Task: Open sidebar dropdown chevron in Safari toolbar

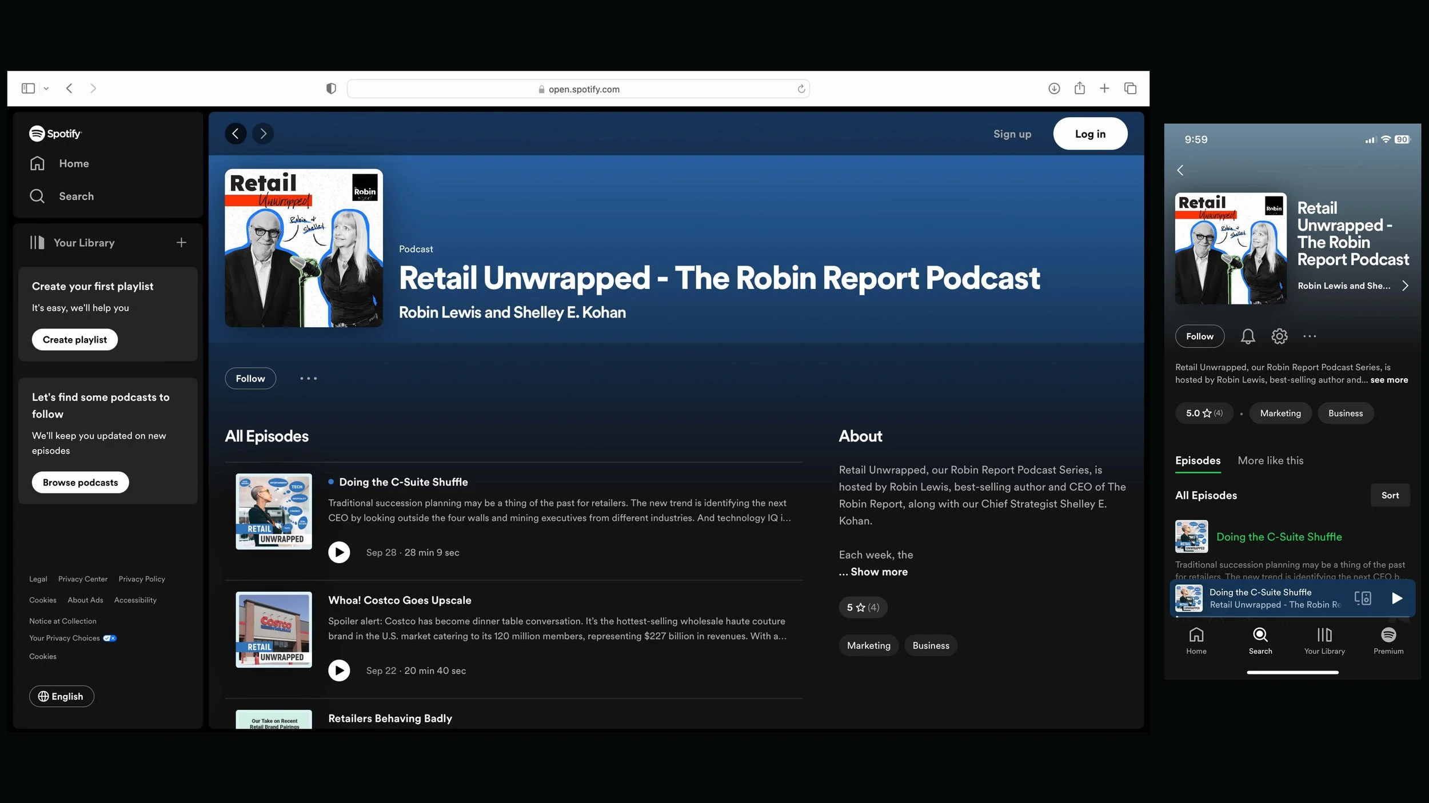Action: click(46, 89)
